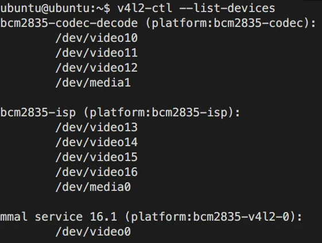Click the /dev/media0 path
Screen dimensions: 322x243
[x=93, y=187]
